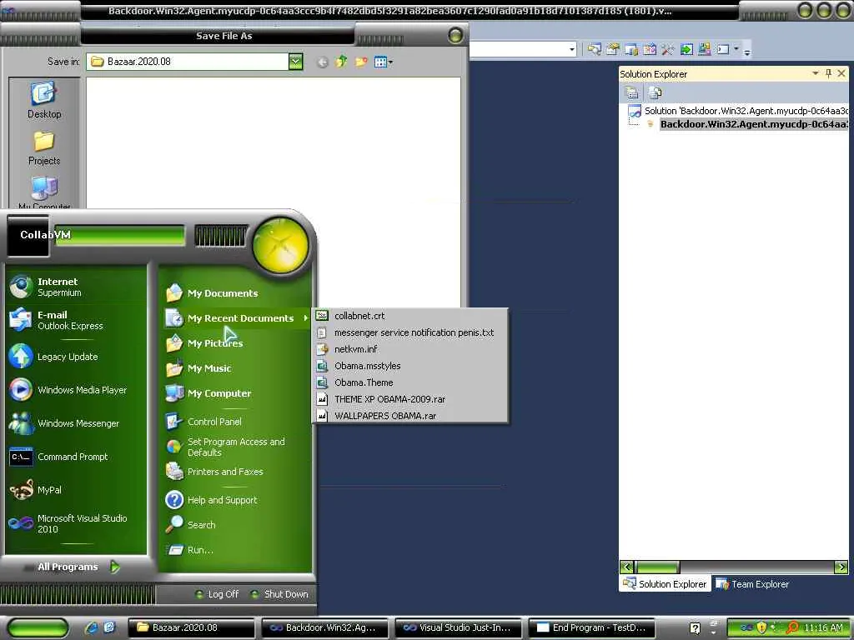This screenshot has width=854, height=640.
Task: Open My Pictures from Start menu
Action: pos(236,342)
